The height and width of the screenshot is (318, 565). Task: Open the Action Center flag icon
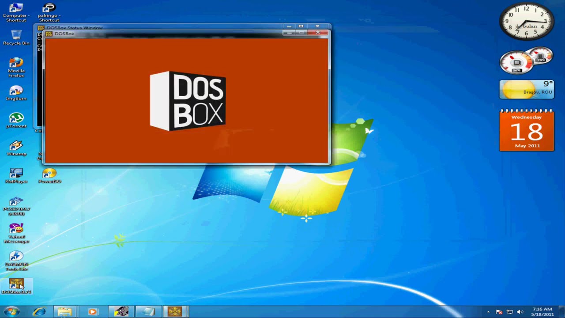(x=499, y=312)
